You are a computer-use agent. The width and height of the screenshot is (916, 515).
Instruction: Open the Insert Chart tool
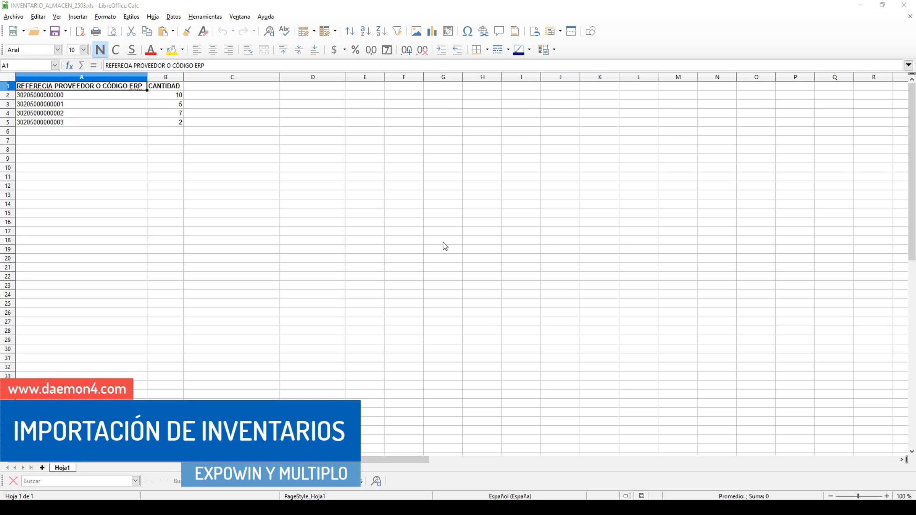[432, 31]
